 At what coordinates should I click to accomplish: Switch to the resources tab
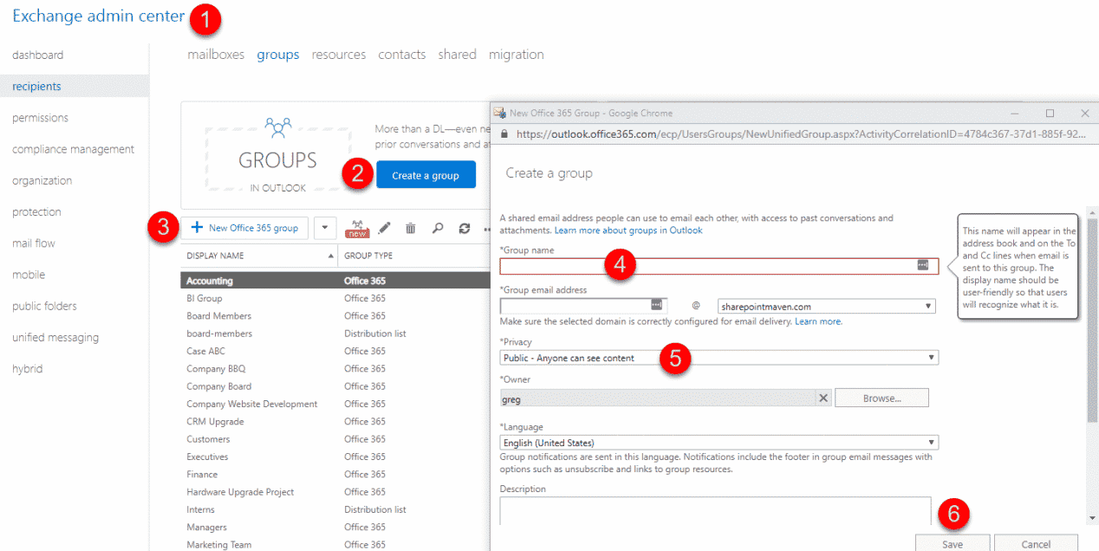pyautogui.click(x=338, y=54)
